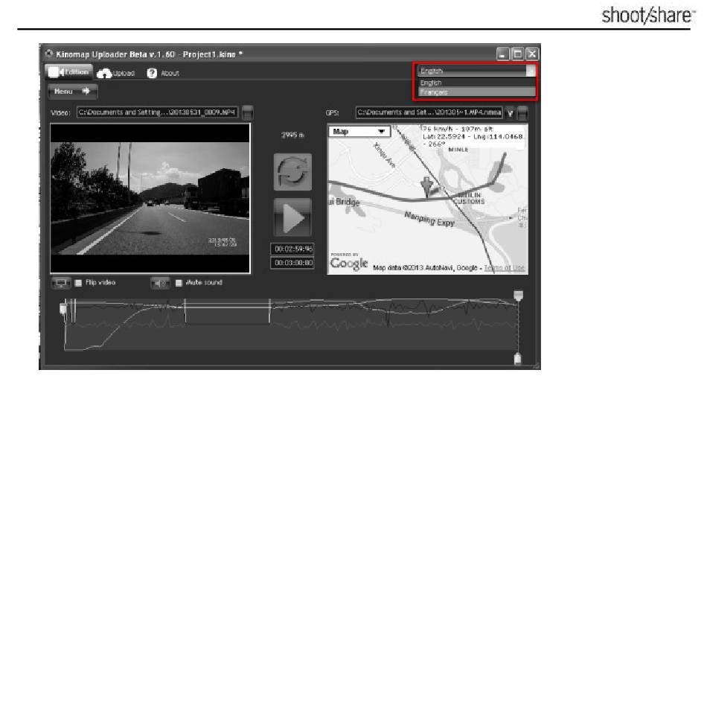Click the Menu arrow button
Viewport: 707px width, 708px height.
coord(73,92)
